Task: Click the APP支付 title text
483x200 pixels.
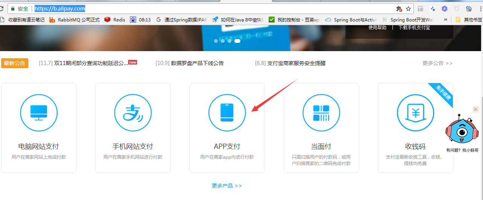Action: (x=227, y=146)
